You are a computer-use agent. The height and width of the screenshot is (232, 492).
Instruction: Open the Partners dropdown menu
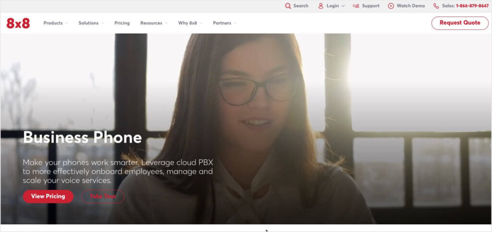tap(224, 23)
